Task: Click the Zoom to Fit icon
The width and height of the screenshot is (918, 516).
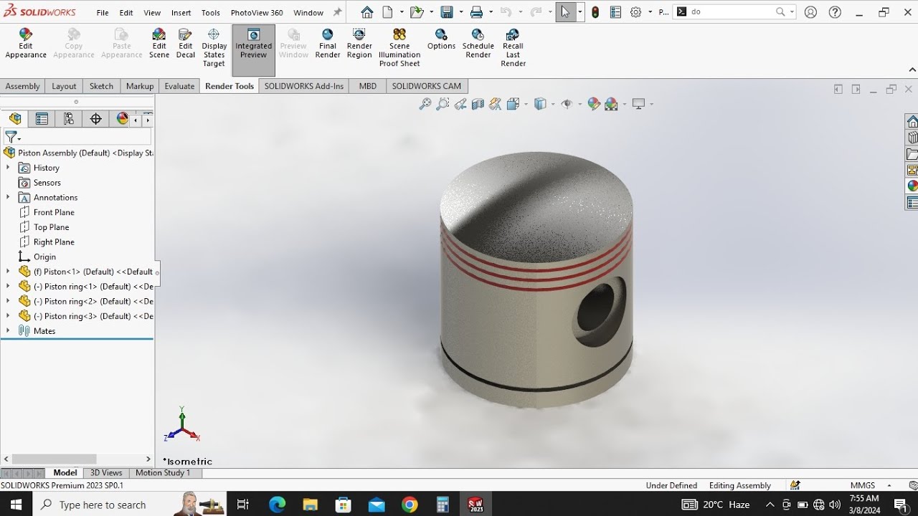Action: pyautogui.click(x=425, y=104)
